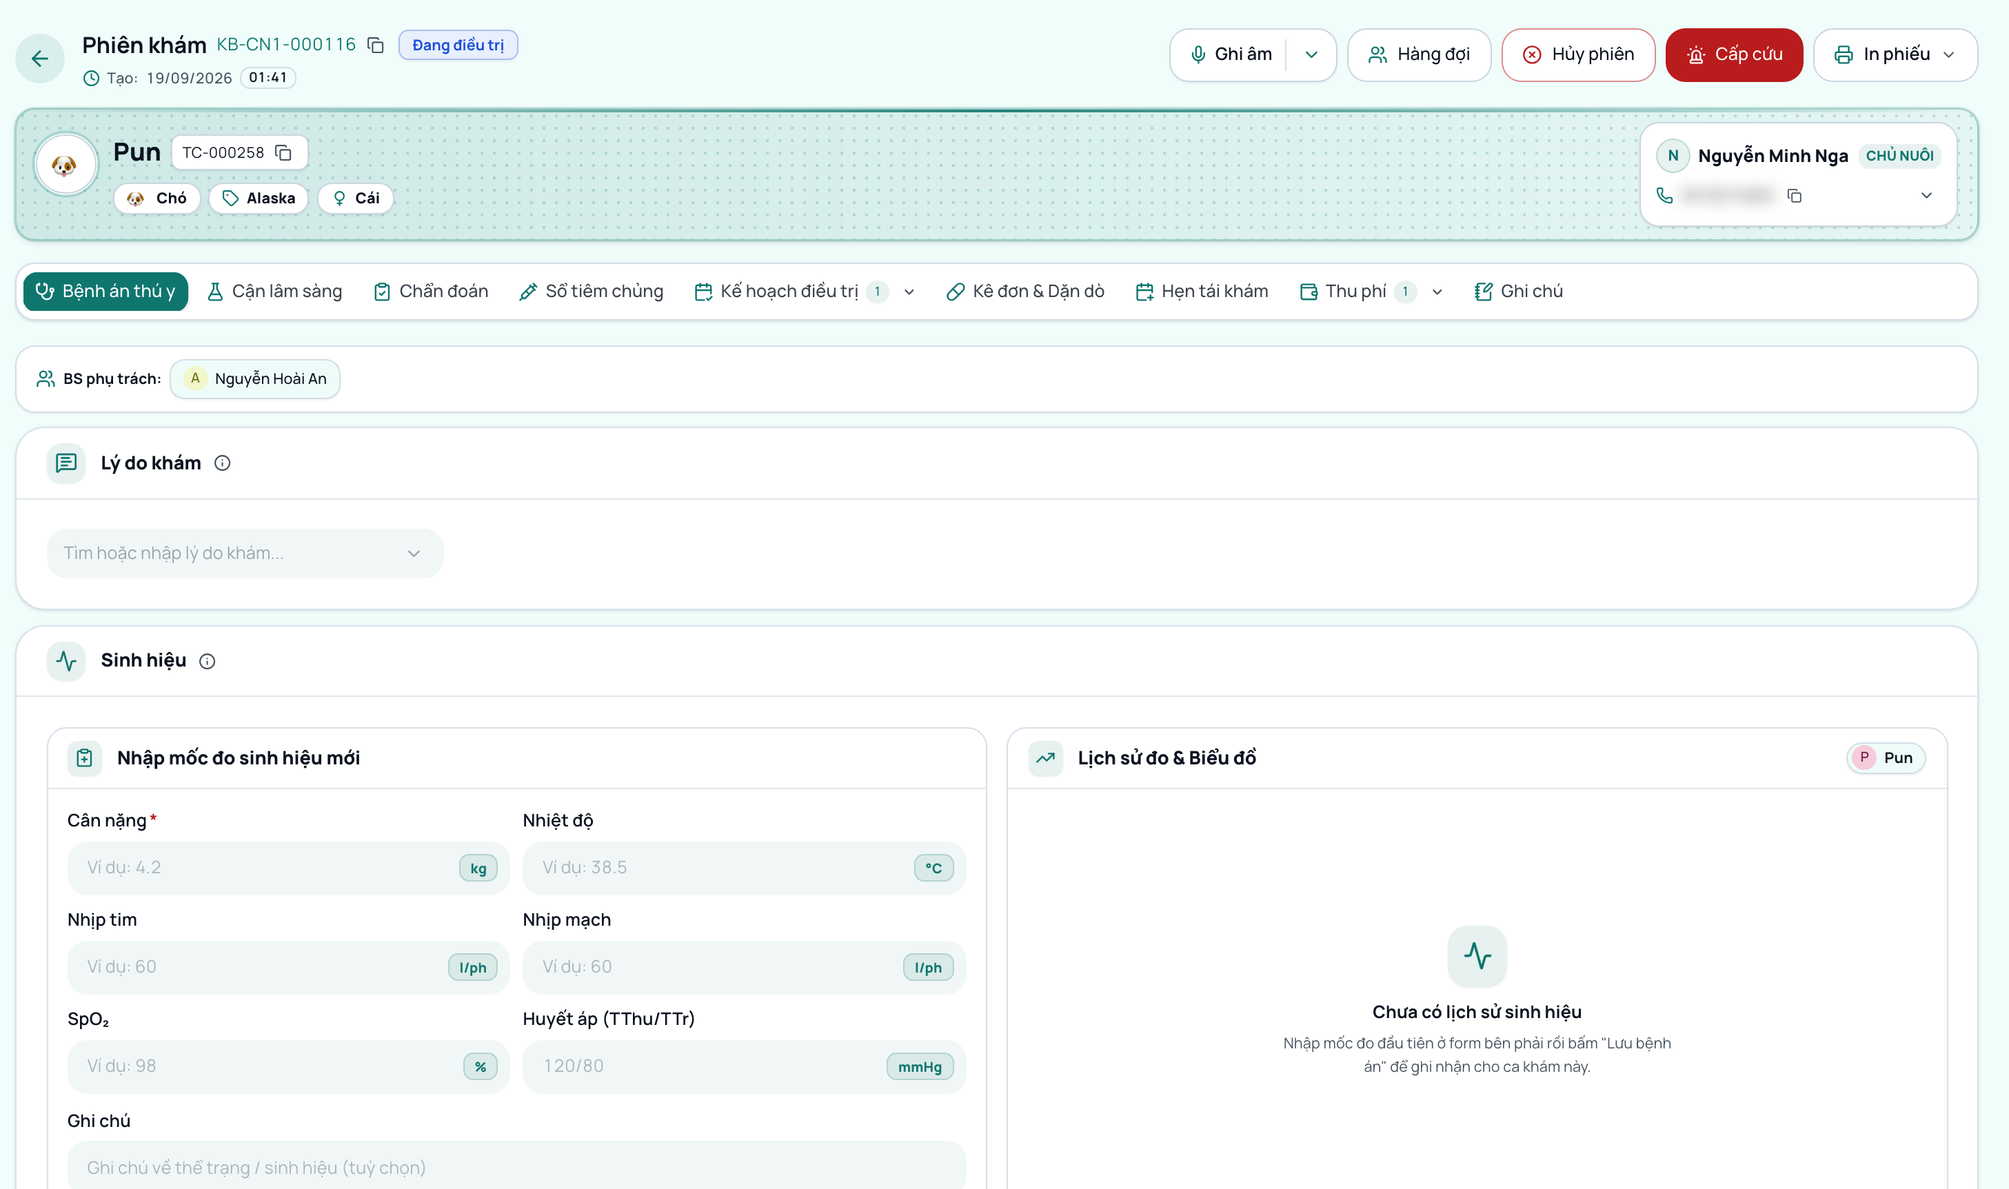Copy session code KB-CN1-000116
Image resolution: width=2009 pixels, height=1189 pixels.
coord(375,45)
